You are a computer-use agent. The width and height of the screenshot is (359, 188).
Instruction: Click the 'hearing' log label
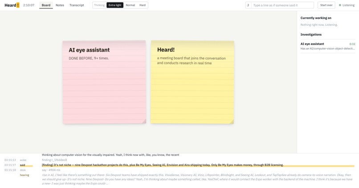(24, 175)
